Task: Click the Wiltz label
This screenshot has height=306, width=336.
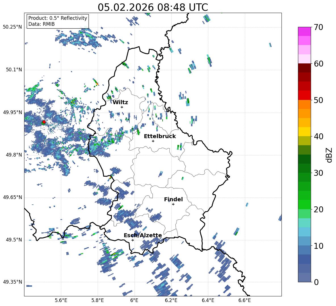Action: click(120, 102)
